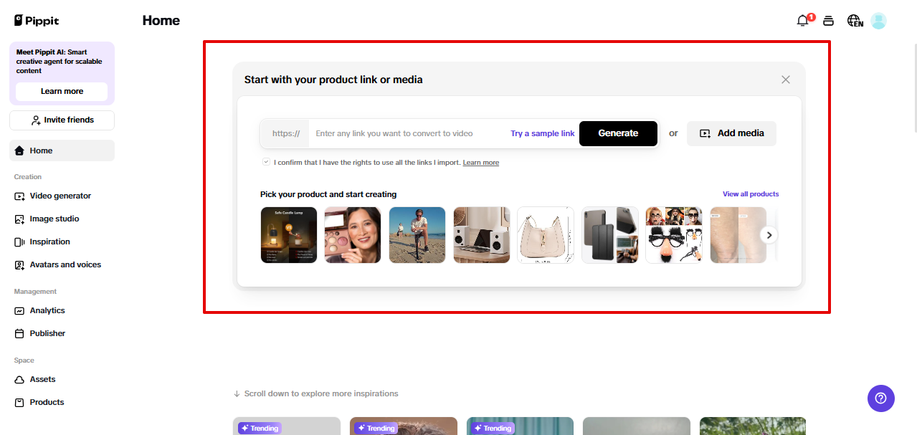Click the Generate button
917x435 pixels.
(618, 133)
